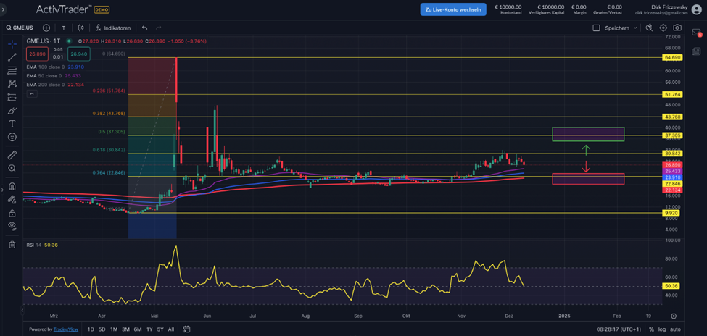Select the trend line drawing tool
707x336 pixels.
(x=12, y=56)
